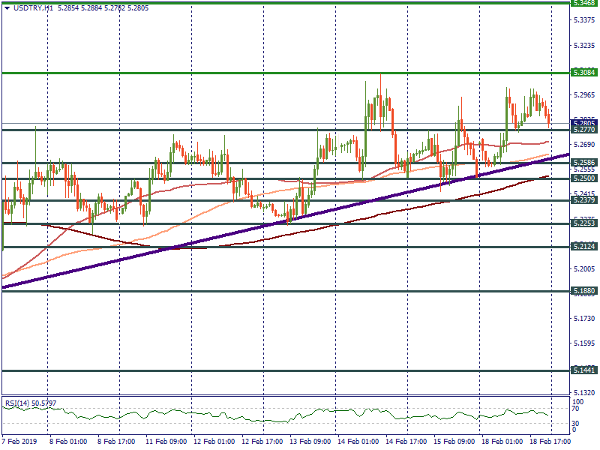Select the 5.2586 level price tag

[584, 163]
